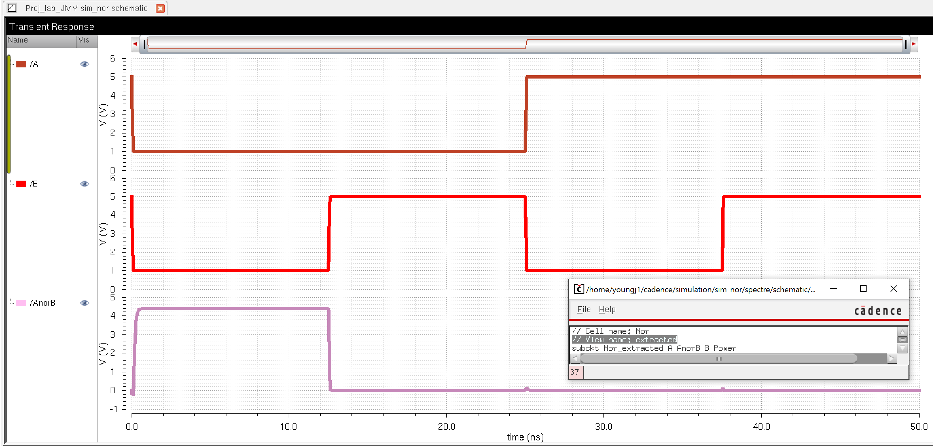Click right red arrow of zoom navigator

click(913, 44)
